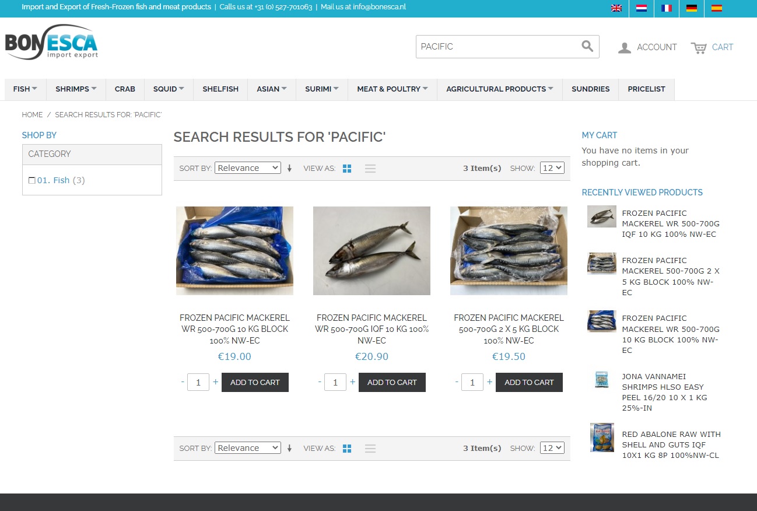757x511 pixels.
Task: Expand the Fish menu
Action: 25,89
